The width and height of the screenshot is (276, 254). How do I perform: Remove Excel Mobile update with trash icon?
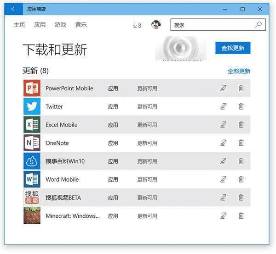point(241,125)
